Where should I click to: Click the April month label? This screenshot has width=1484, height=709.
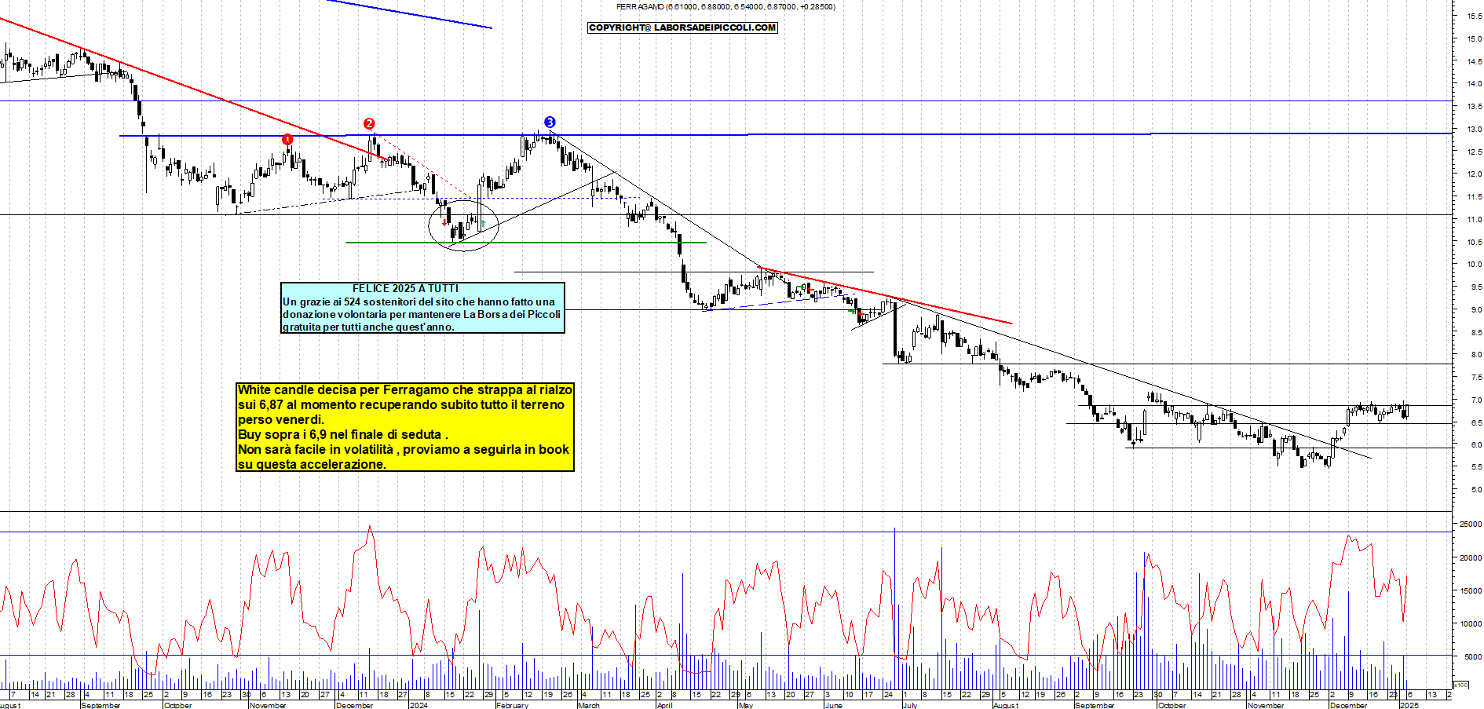click(x=664, y=705)
